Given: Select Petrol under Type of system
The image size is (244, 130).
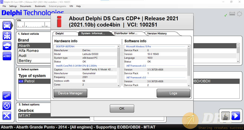Looking at the screenshot, I should 34,81.
